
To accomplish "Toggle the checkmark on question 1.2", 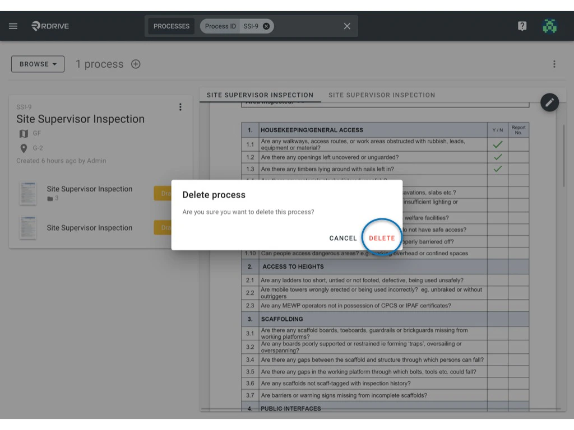I will pyautogui.click(x=498, y=156).
